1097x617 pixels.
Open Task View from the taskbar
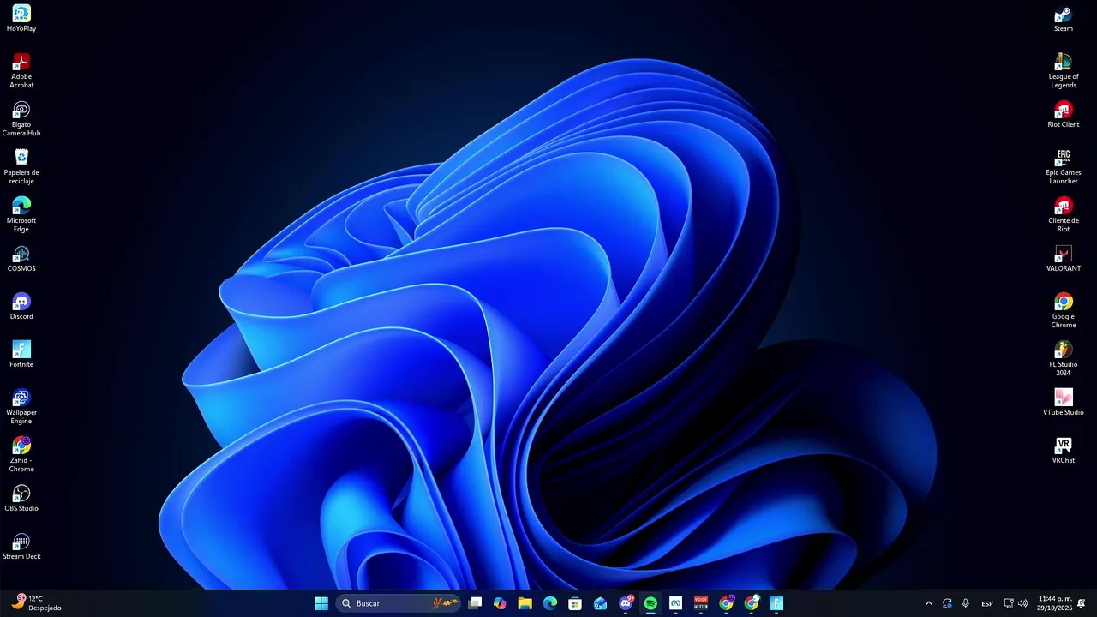tap(475, 603)
